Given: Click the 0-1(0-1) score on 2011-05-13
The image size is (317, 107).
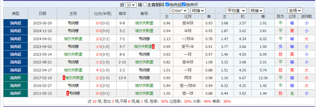Looking at the screenshot, I should (103, 94).
